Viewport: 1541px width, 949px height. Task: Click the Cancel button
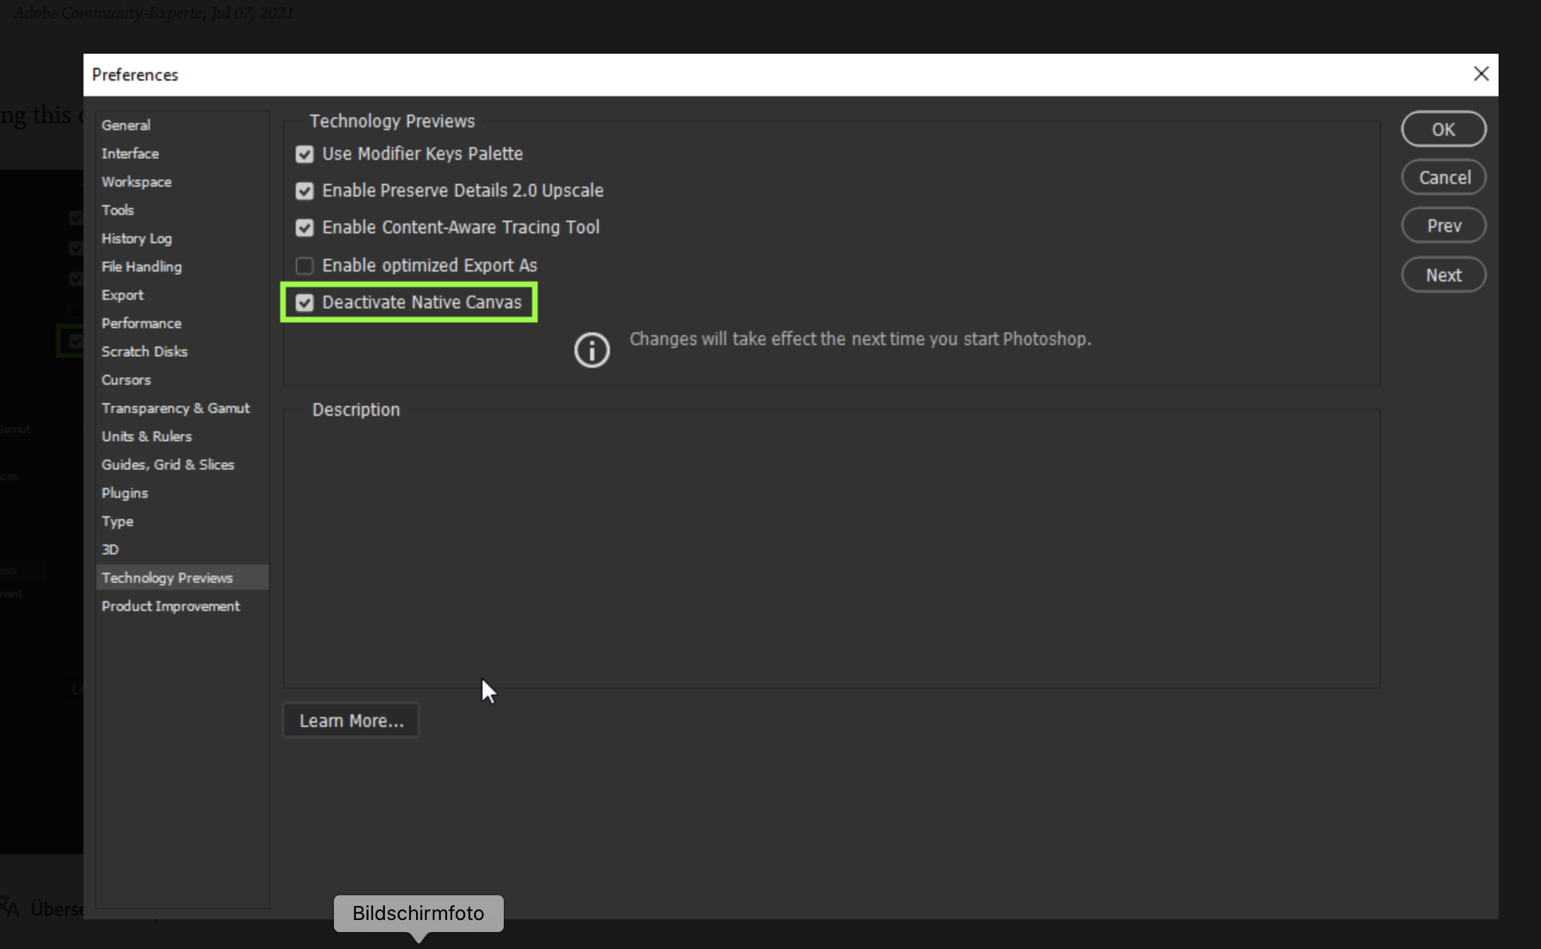[1443, 177]
